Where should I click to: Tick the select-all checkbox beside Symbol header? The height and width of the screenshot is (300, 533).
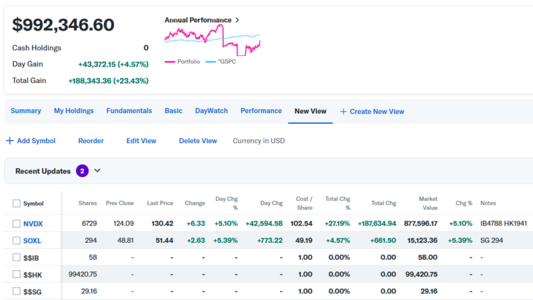pos(17,204)
